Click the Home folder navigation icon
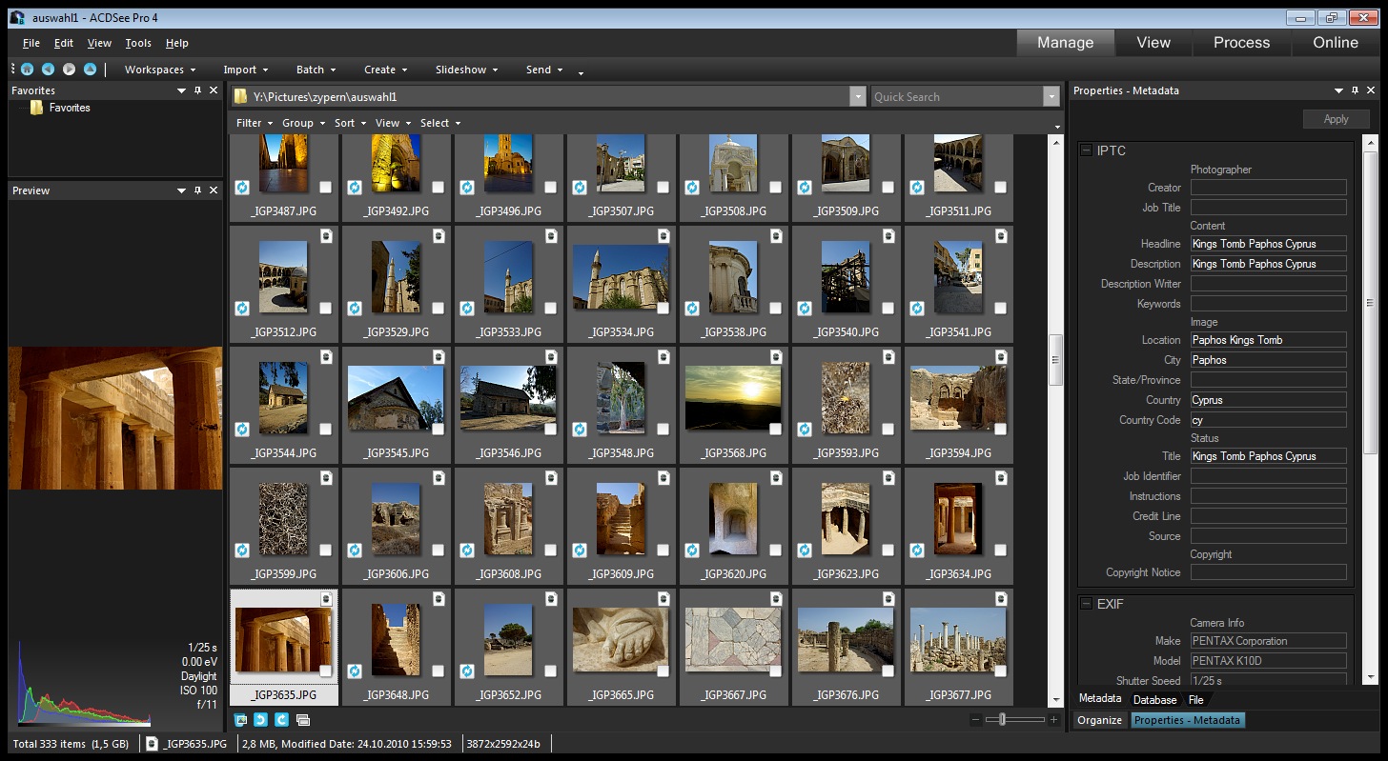Viewport: 1388px width, 761px height. [x=27, y=70]
